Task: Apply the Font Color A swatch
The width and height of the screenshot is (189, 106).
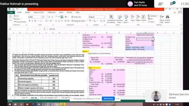Action: tap(51, 21)
